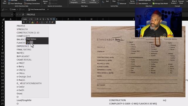Click Merge & Center in mini toolbar

54,19
